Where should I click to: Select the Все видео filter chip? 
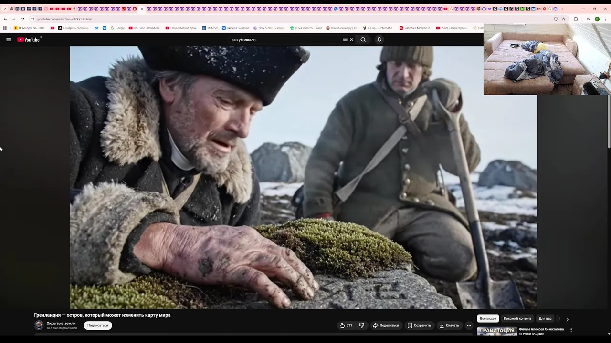(x=488, y=318)
